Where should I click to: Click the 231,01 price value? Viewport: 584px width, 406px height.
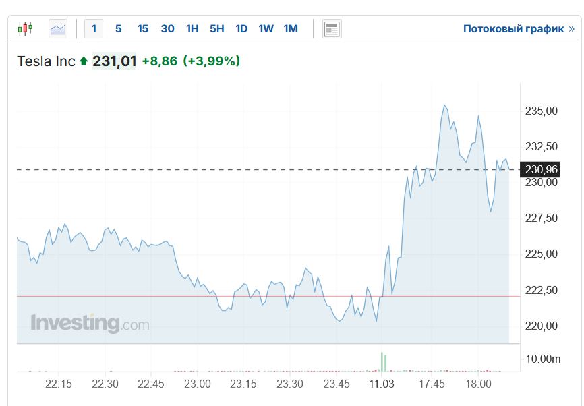click(115, 61)
